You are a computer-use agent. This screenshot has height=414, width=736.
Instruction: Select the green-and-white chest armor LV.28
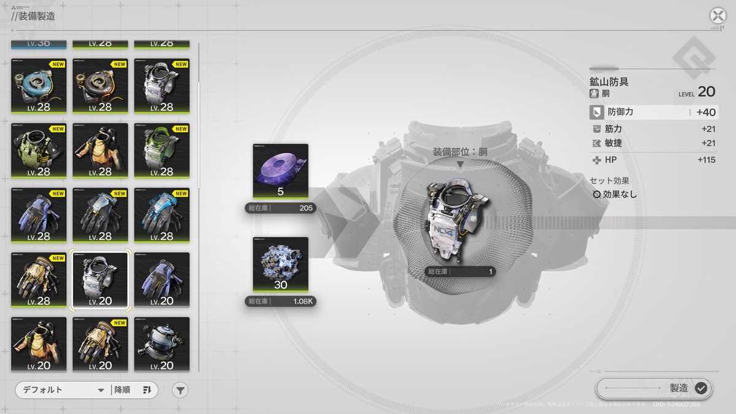tap(162, 151)
